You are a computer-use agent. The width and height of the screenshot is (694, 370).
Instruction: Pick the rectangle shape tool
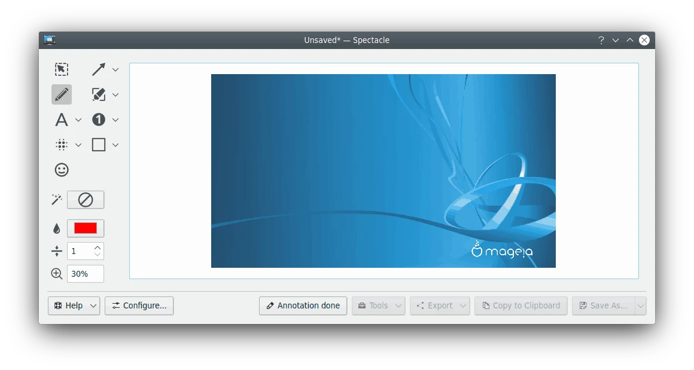tap(99, 145)
